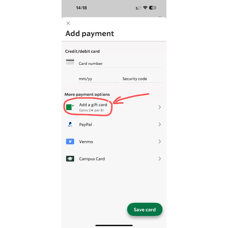Tap the Wi-Fi status icon
The image size is (228, 228).
[145, 8]
